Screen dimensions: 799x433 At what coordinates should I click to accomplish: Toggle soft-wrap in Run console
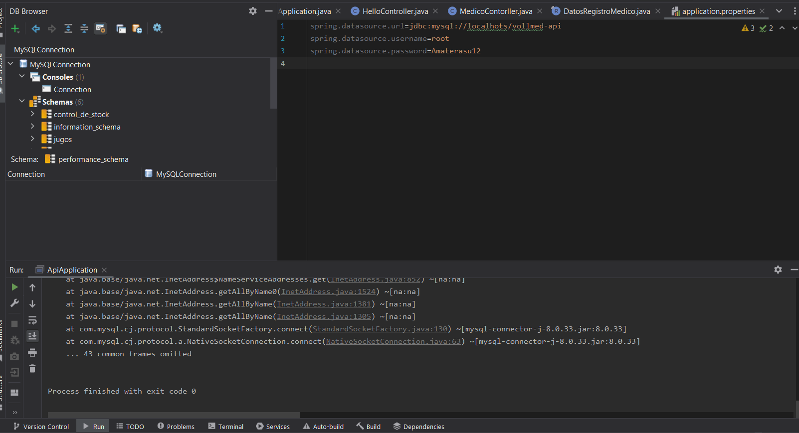tap(32, 320)
